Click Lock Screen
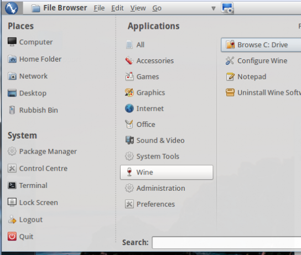This screenshot has height=255, width=301. (33, 202)
